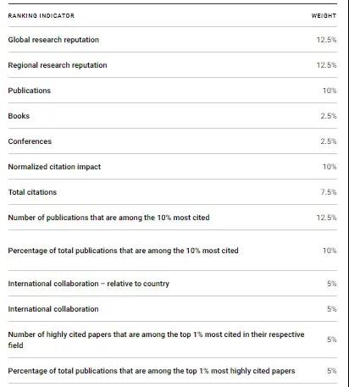Select Percentage of publications top 1% row
This screenshot has width=349, height=387.
click(173, 371)
